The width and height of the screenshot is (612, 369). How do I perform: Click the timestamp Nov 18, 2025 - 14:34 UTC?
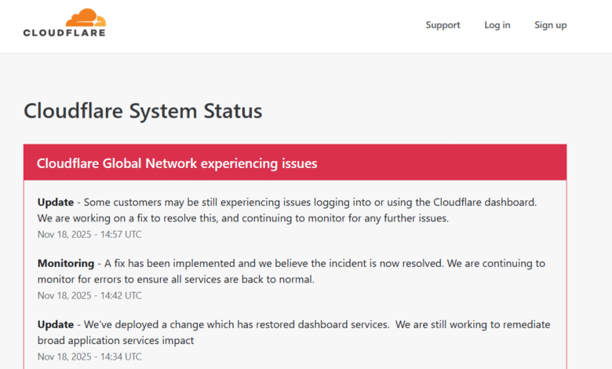coord(89,357)
